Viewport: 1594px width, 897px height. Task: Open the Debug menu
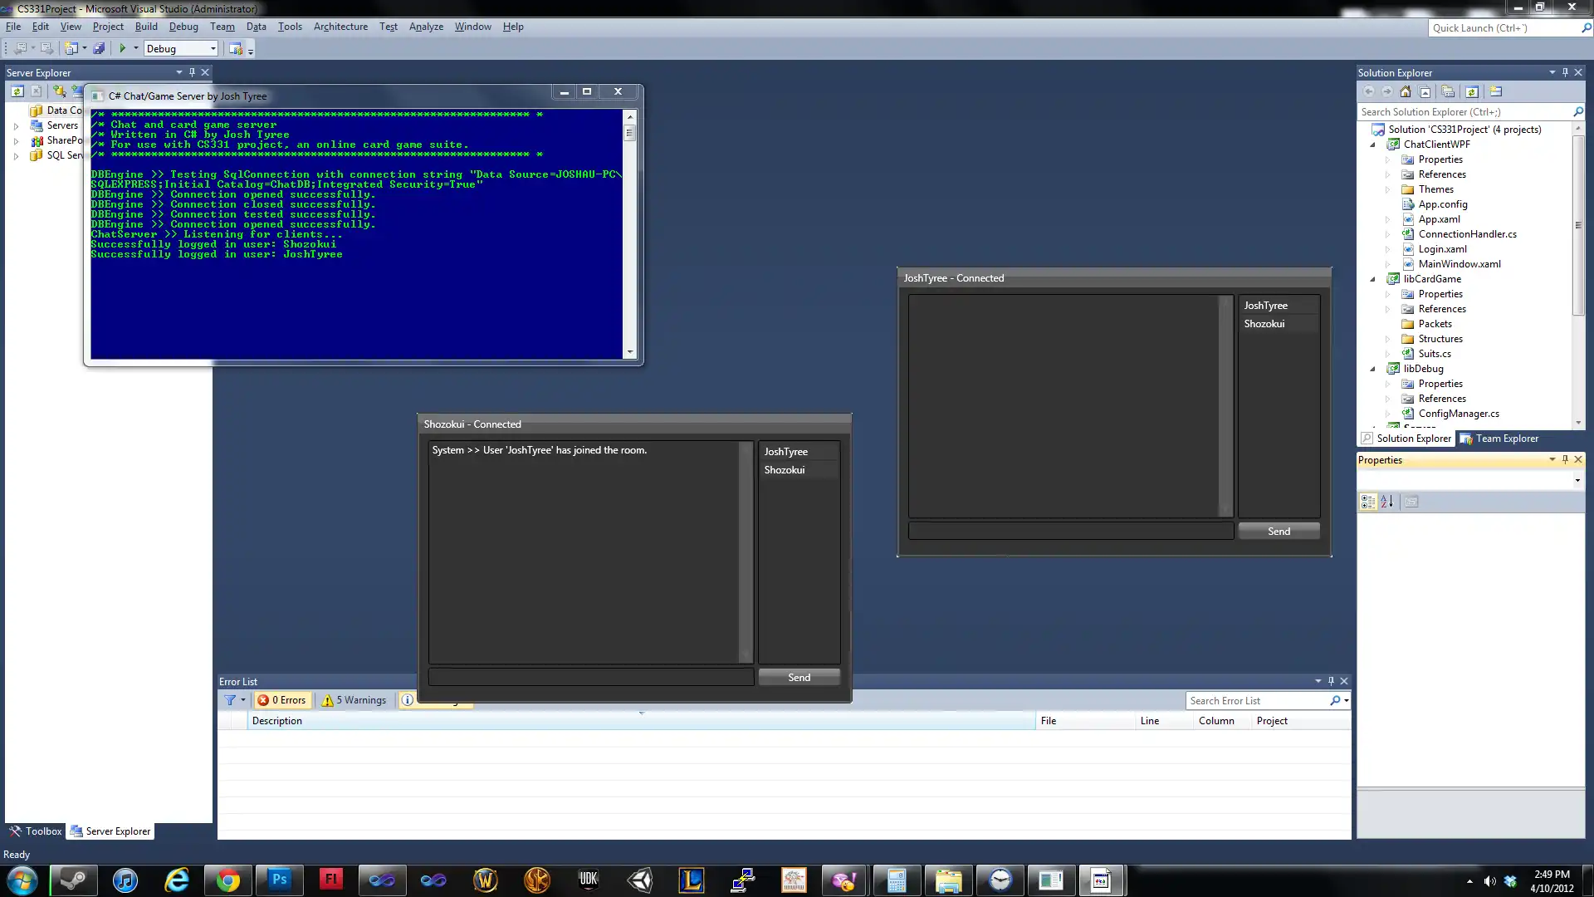(x=183, y=27)
